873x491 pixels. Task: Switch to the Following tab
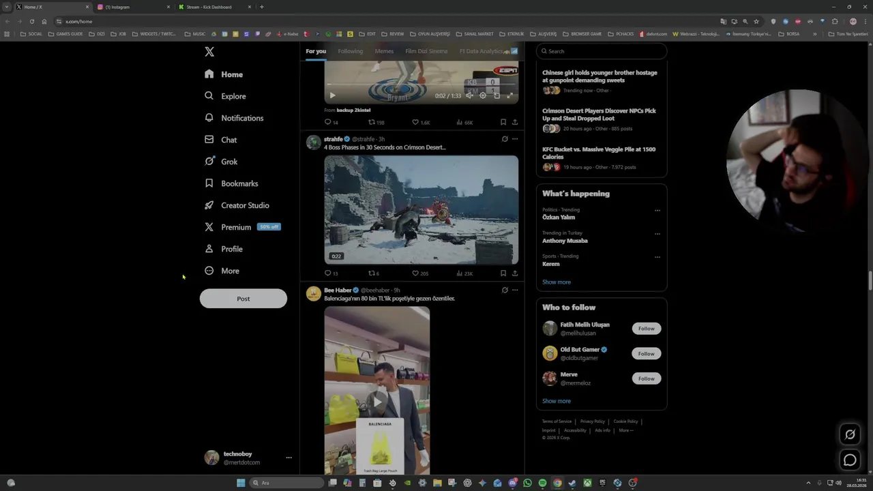point(351,51)
